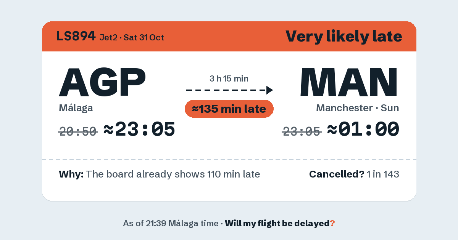The height and width of the screenshot is (240, 458).
Task: Click the 3 h 15 min duration text
Action: (229, 79)
